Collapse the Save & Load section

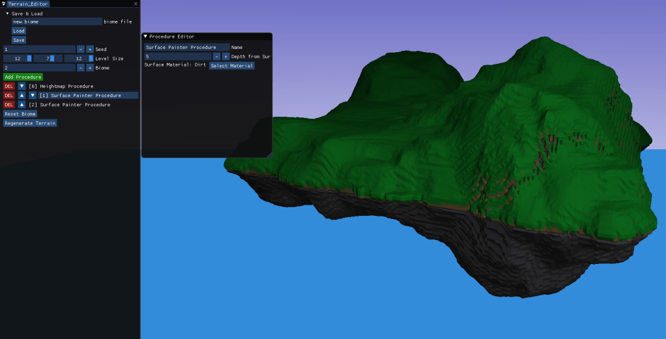pos(7,13)
